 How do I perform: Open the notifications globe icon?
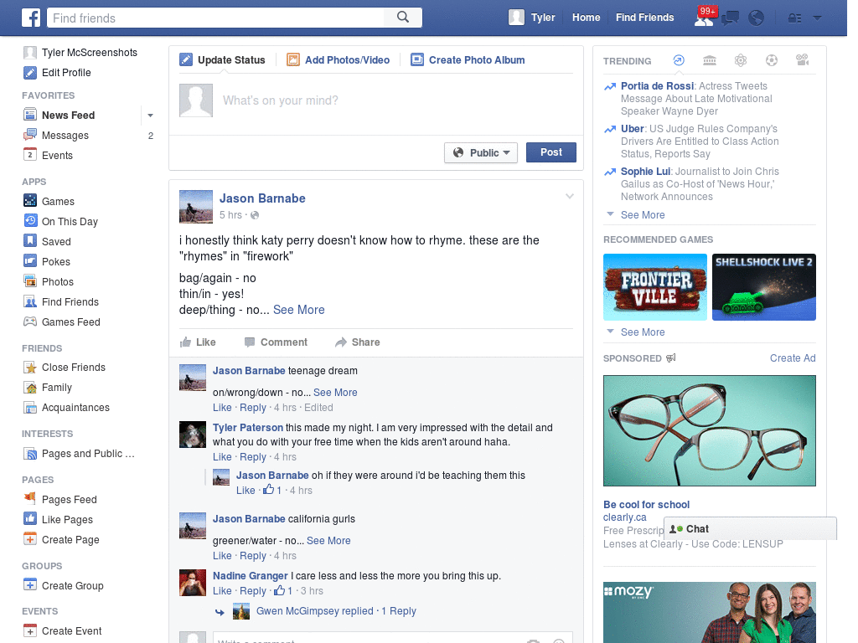757,18
